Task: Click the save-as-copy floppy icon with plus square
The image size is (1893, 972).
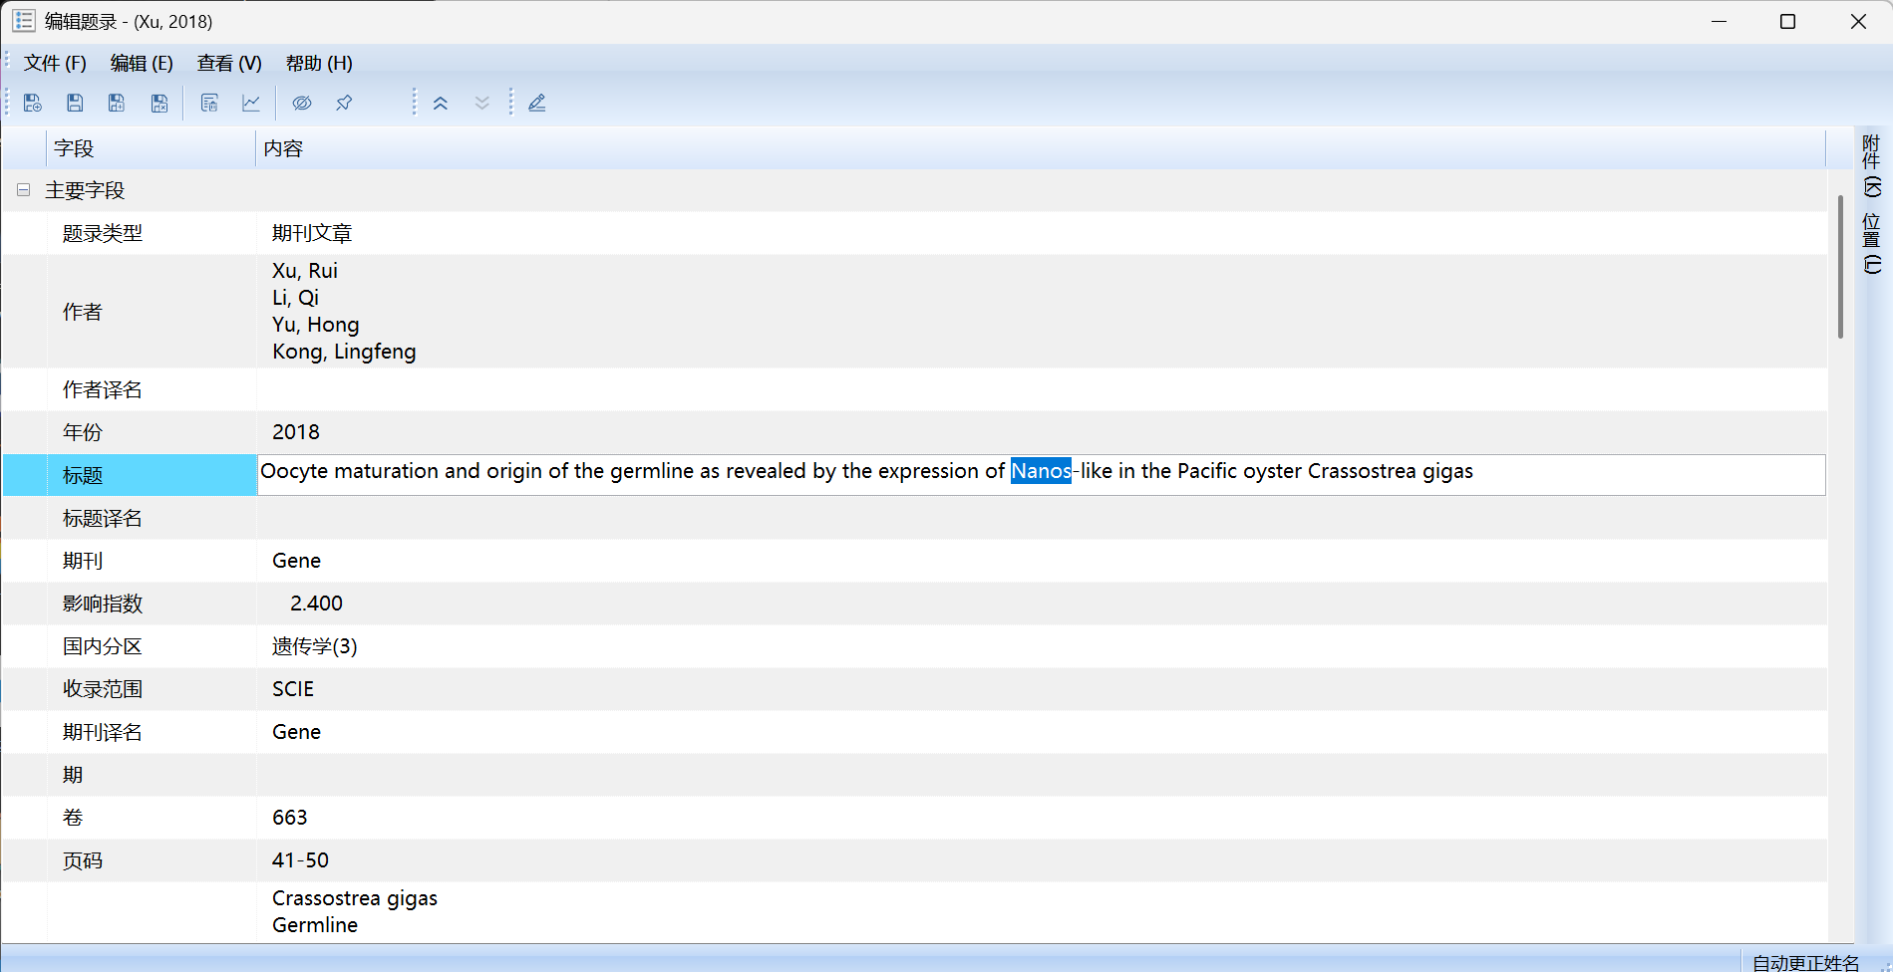Action: tap(117, 103)
